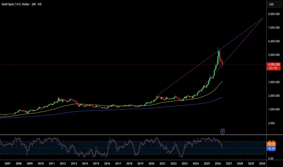Click the 2030 time axis label
The height and width of the screenshot is (167, 283).
pos(262,163)
